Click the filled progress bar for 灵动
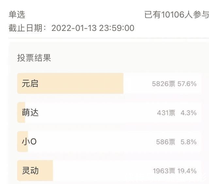Viewport: 209px width, 184px height. [x=46, y=171]
